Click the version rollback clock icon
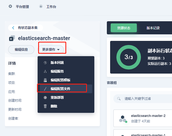 (45, 63)
